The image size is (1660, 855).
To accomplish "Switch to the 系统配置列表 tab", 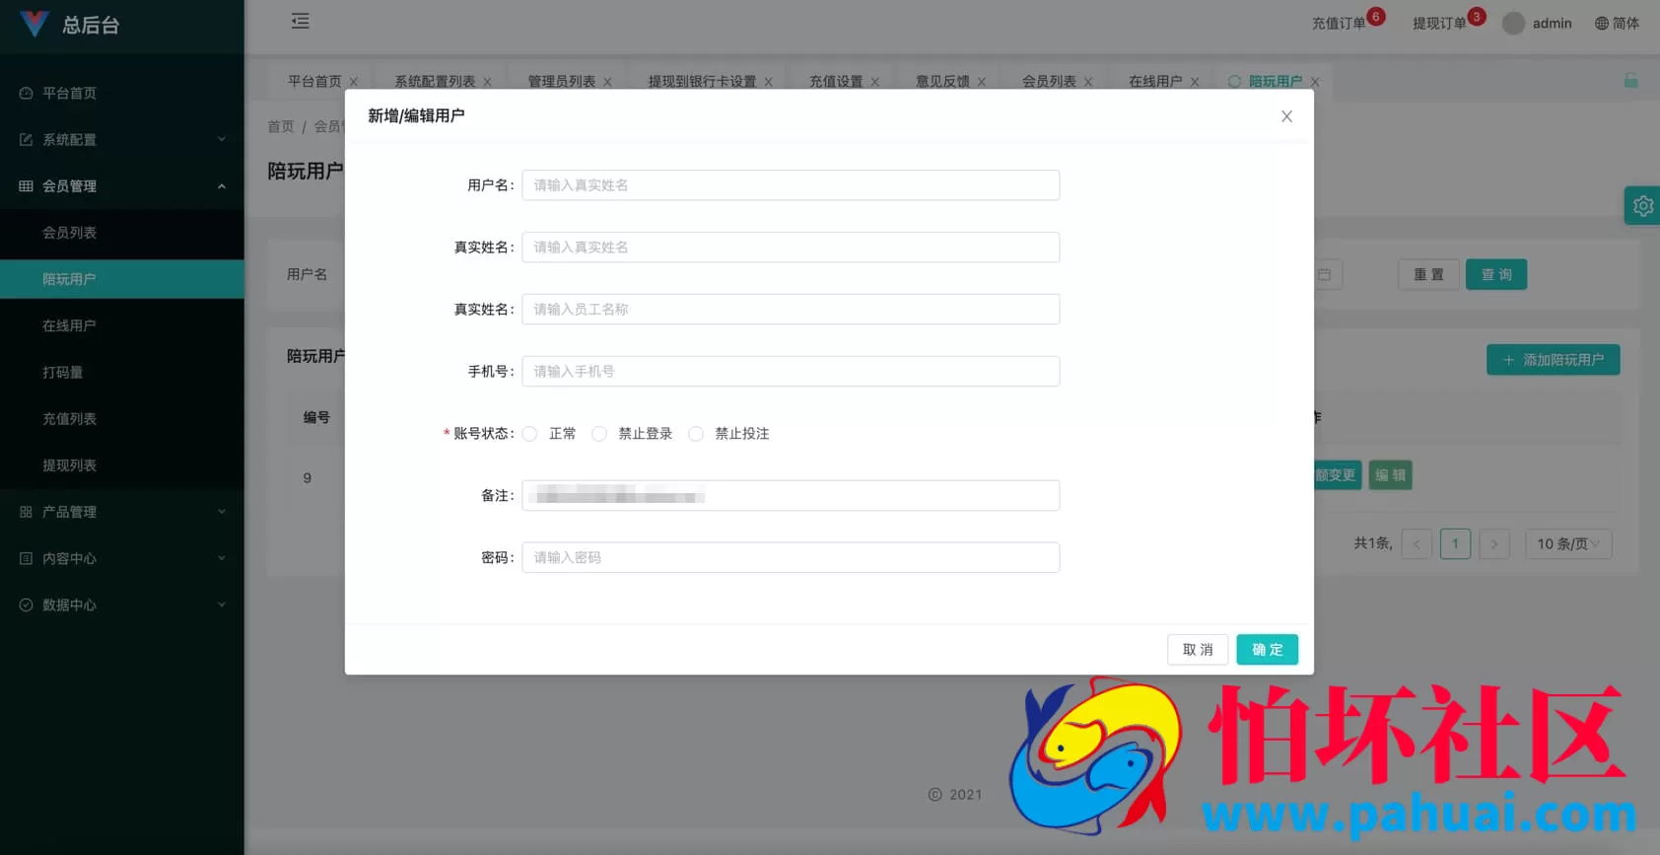I will tap(435, 82).
